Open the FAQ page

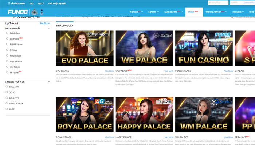31,3
